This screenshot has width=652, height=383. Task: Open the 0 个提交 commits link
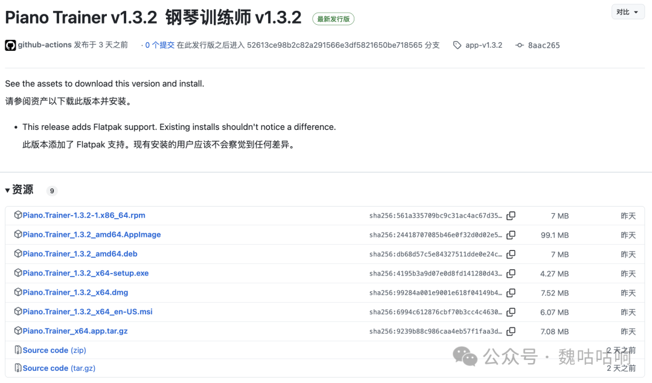coord(159,45)
